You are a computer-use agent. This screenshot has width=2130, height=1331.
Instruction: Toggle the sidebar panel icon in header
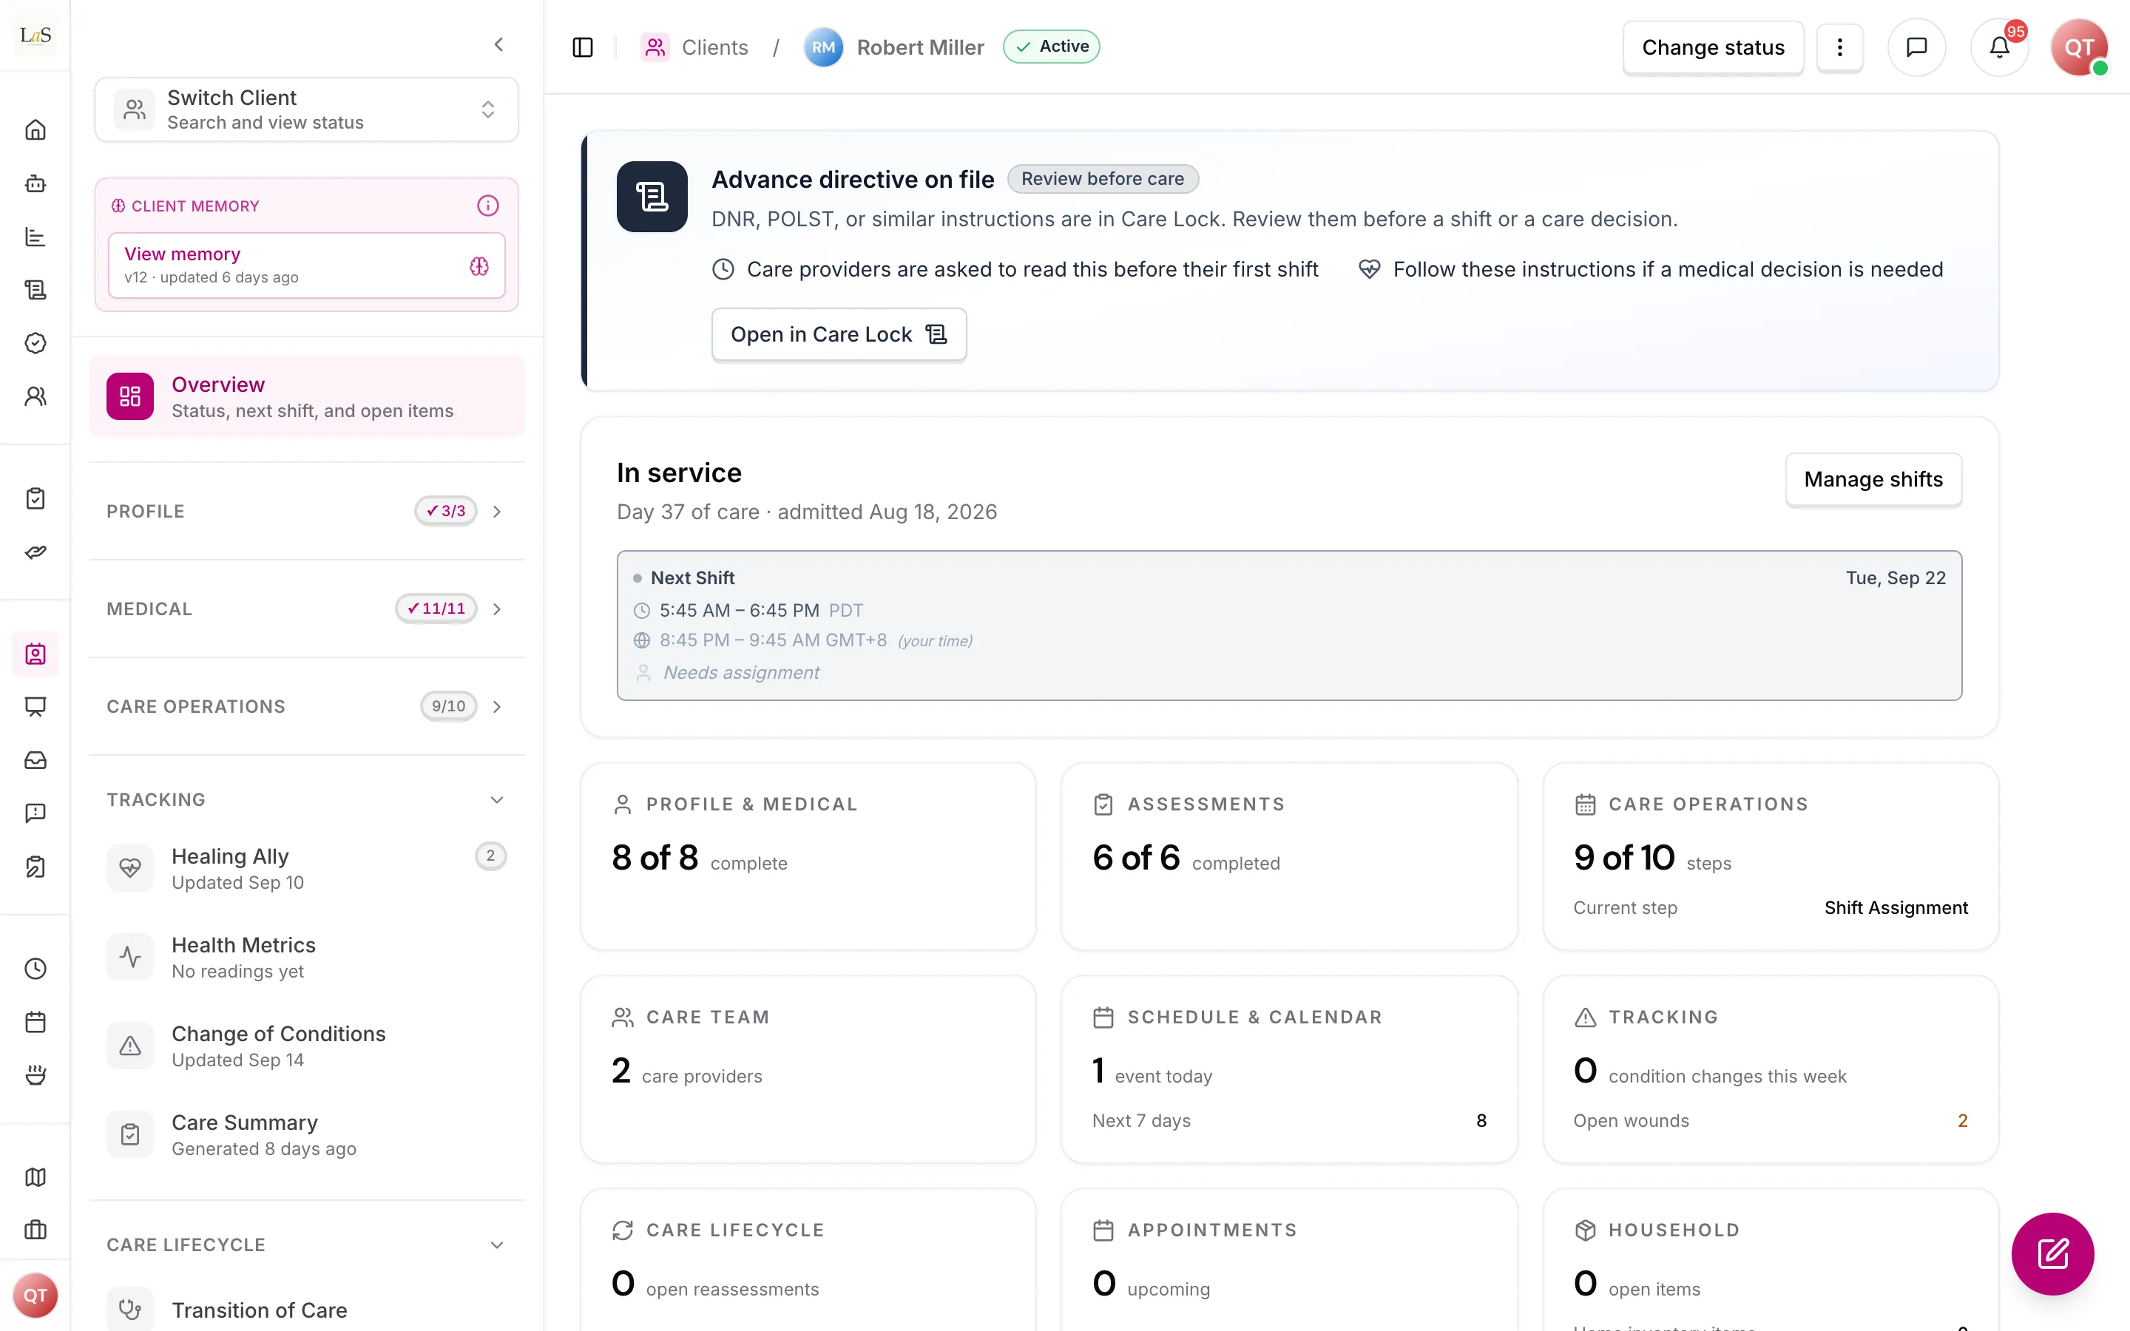(583, 47)
